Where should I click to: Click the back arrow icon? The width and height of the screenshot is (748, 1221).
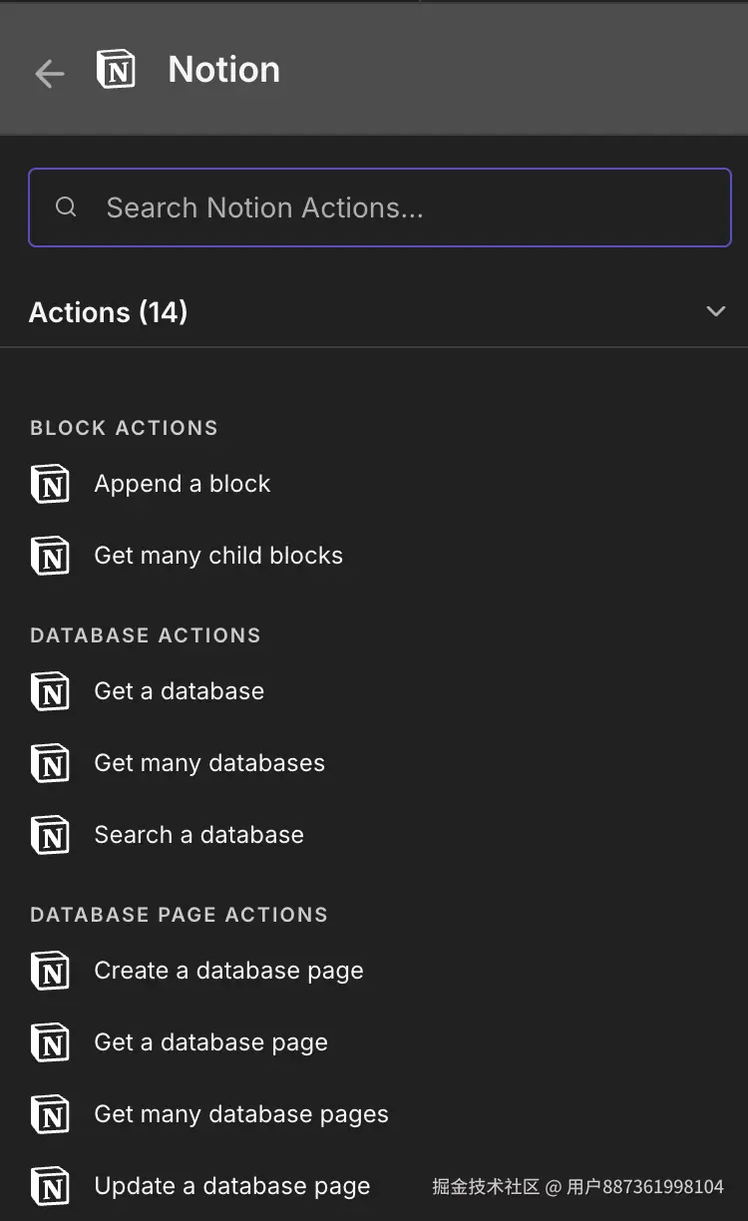click(x=49, y=73)
